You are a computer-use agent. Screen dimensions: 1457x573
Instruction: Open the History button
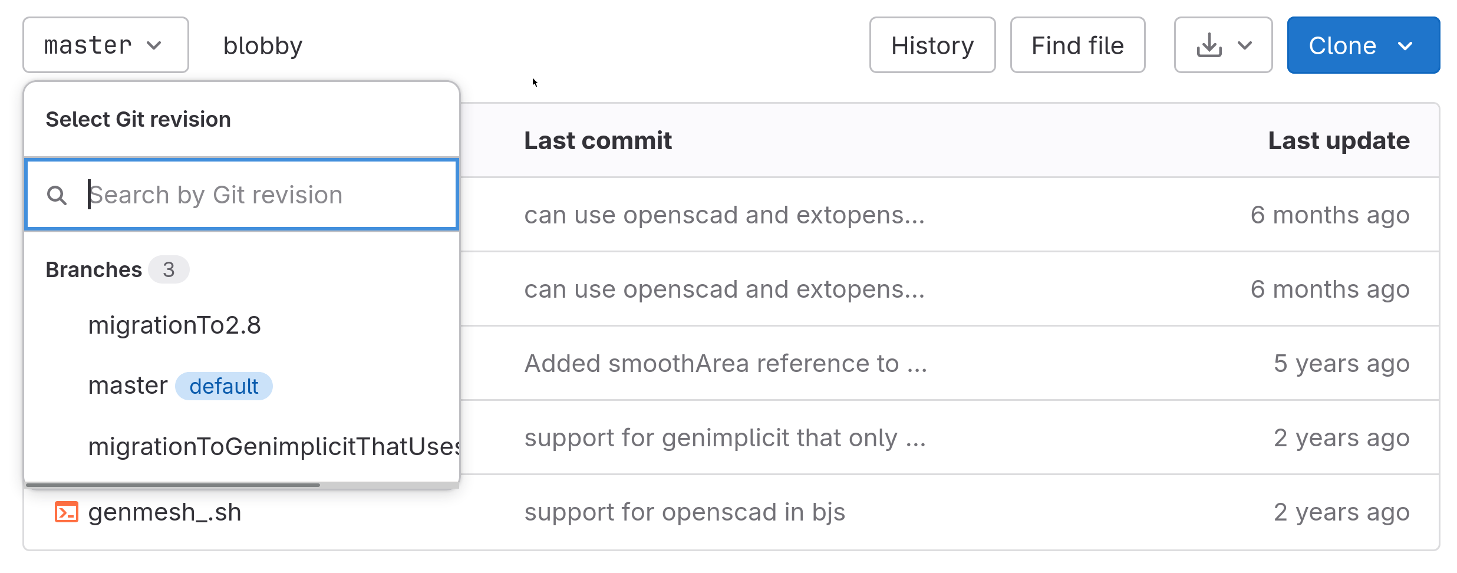click(932, 45)
